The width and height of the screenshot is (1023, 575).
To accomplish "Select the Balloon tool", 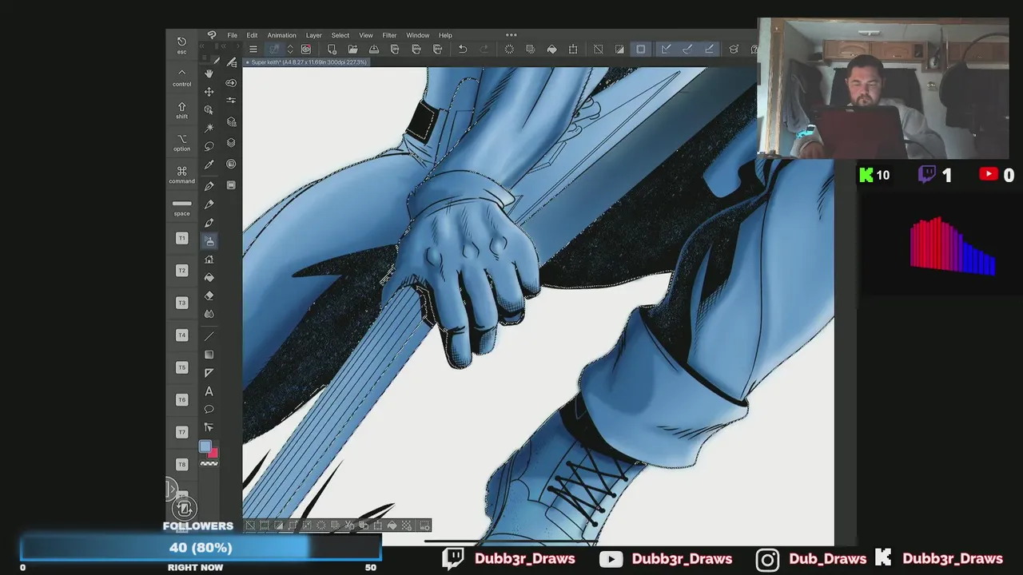I will [x=209, y=409].
